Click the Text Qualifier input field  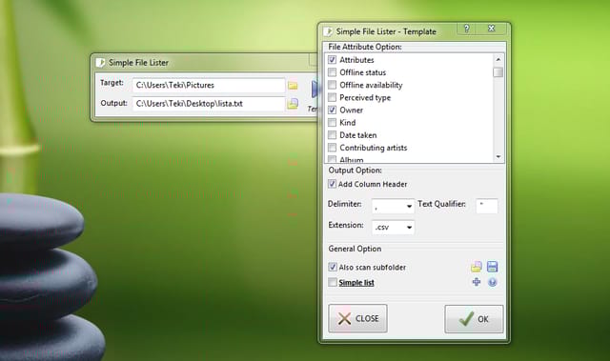(487, 206)
